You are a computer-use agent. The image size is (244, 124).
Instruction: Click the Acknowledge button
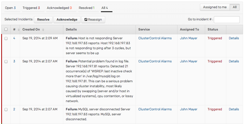pos(67,20)
